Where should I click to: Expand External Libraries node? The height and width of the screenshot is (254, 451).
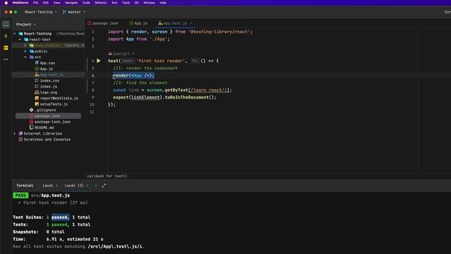coord(15,133)
